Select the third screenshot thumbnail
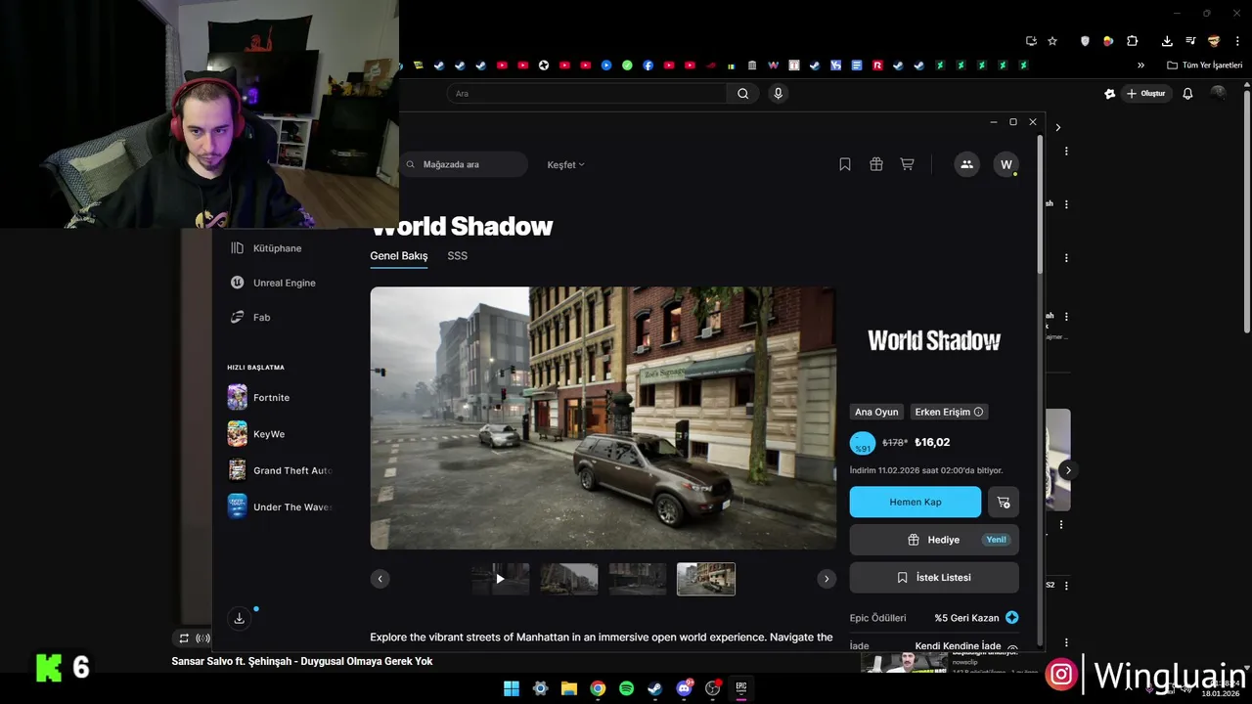This screenshot has height=704, width=1252. [x=637, y=579]
